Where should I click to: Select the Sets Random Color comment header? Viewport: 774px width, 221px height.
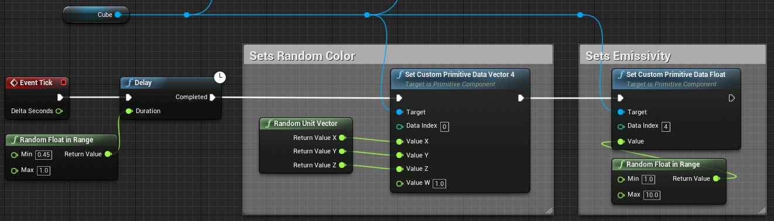(x=398, y=55)
